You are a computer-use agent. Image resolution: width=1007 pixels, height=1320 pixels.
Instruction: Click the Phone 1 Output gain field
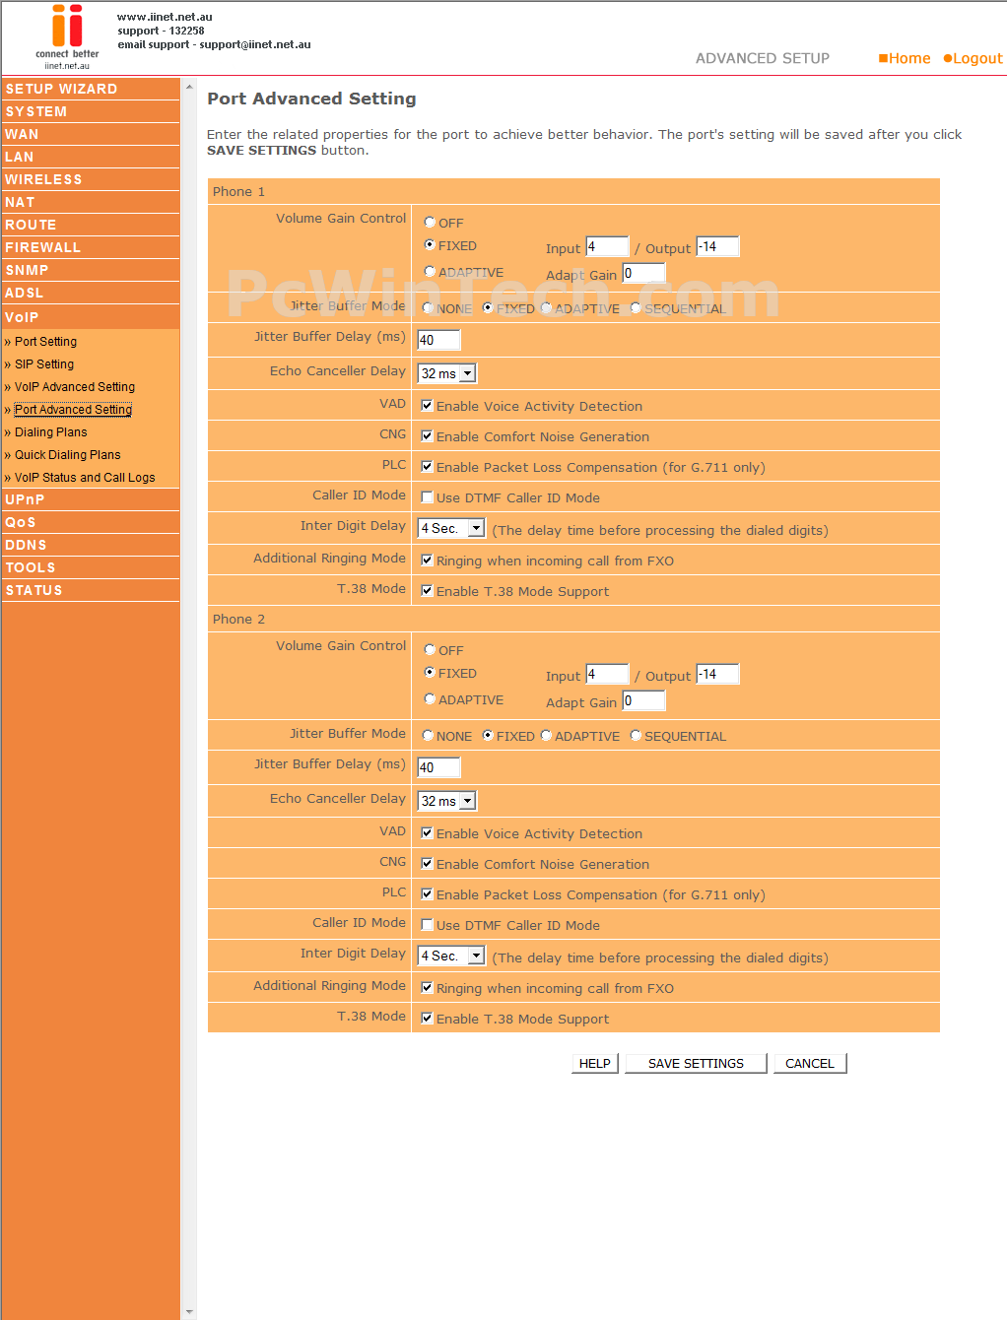coord(717,246)
